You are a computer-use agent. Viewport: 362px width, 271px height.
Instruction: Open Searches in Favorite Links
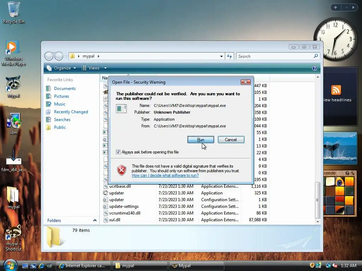coord(62,120)
